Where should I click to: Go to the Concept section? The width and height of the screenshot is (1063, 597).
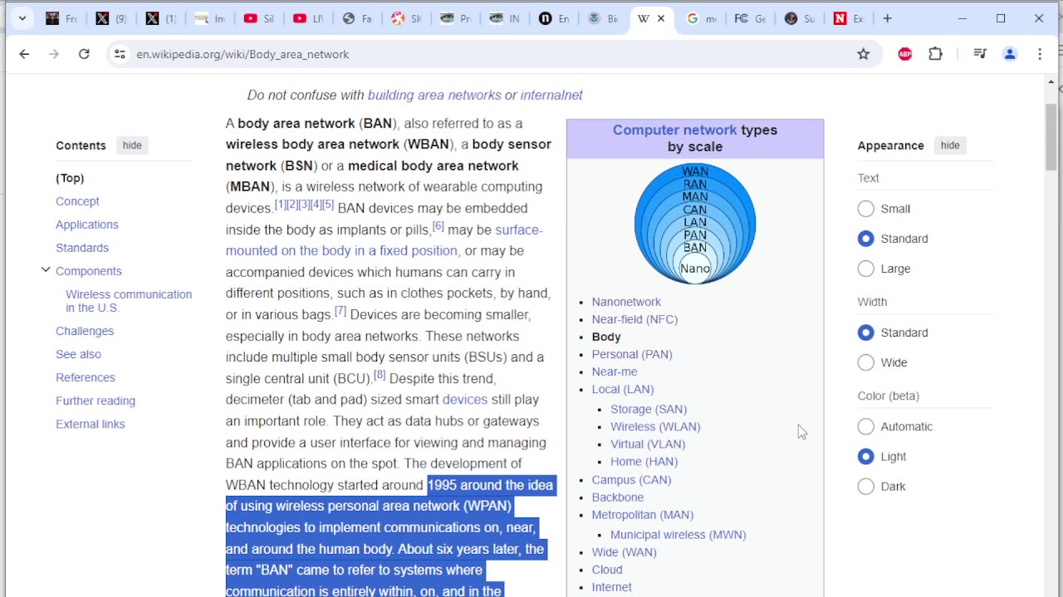(77, 201)
